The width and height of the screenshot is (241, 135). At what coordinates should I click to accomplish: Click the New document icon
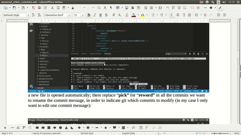[x=6, y=8]
